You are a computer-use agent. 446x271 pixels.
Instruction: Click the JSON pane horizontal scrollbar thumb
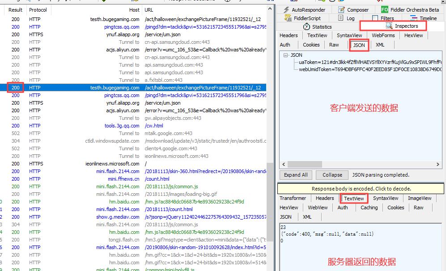click(305, 165)
